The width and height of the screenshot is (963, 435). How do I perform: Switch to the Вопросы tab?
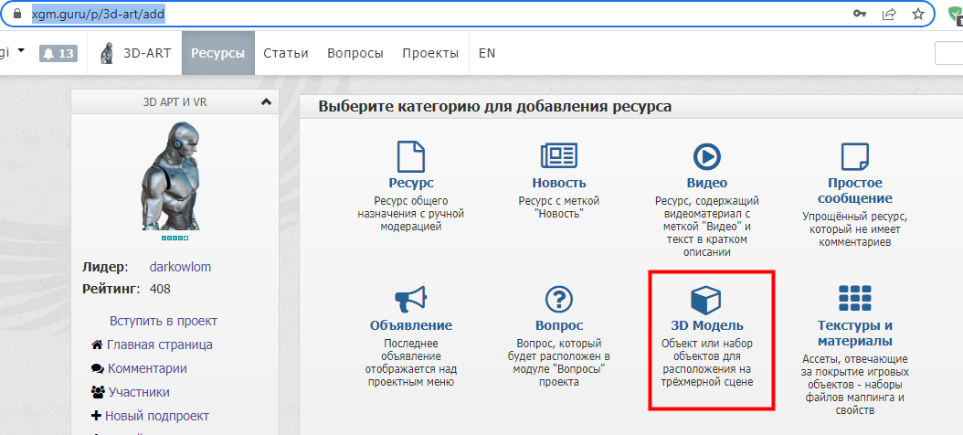[x=355, y=53]
